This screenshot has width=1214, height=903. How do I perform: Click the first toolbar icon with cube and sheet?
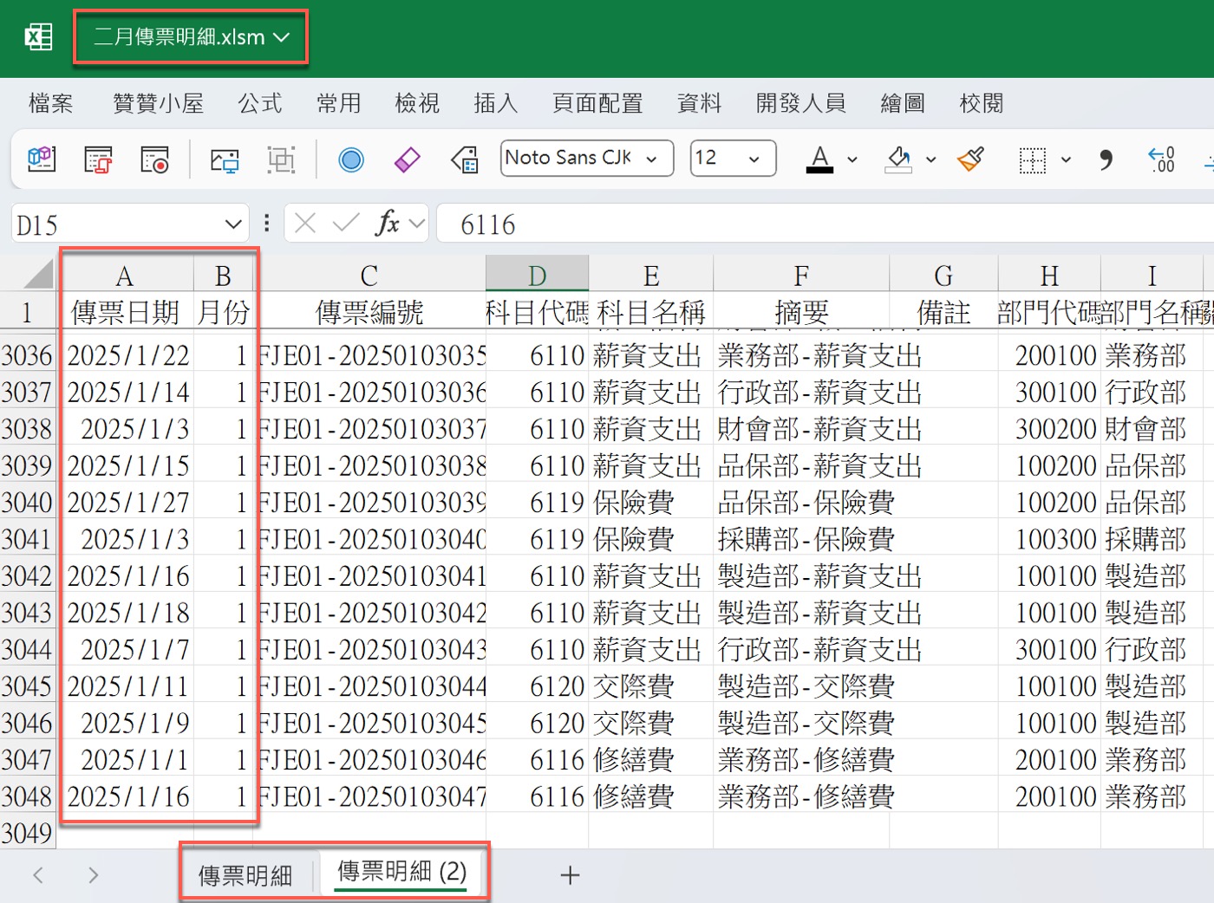click(x=42, y=159)
